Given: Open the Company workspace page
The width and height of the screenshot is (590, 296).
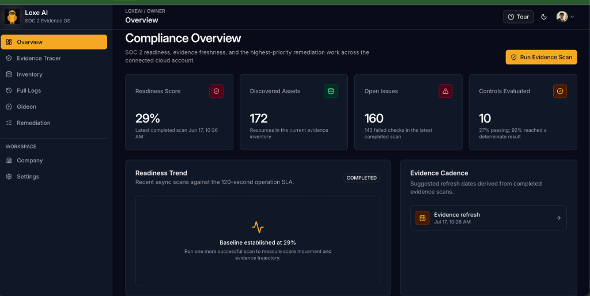Looking at the screenshot, I should click(x=54, y=161).
